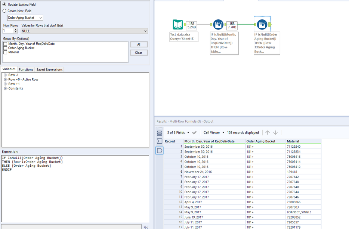Screen dimensions: 349x229
Task: Click the field beside the Go button
Action: [x=71, y=227]
